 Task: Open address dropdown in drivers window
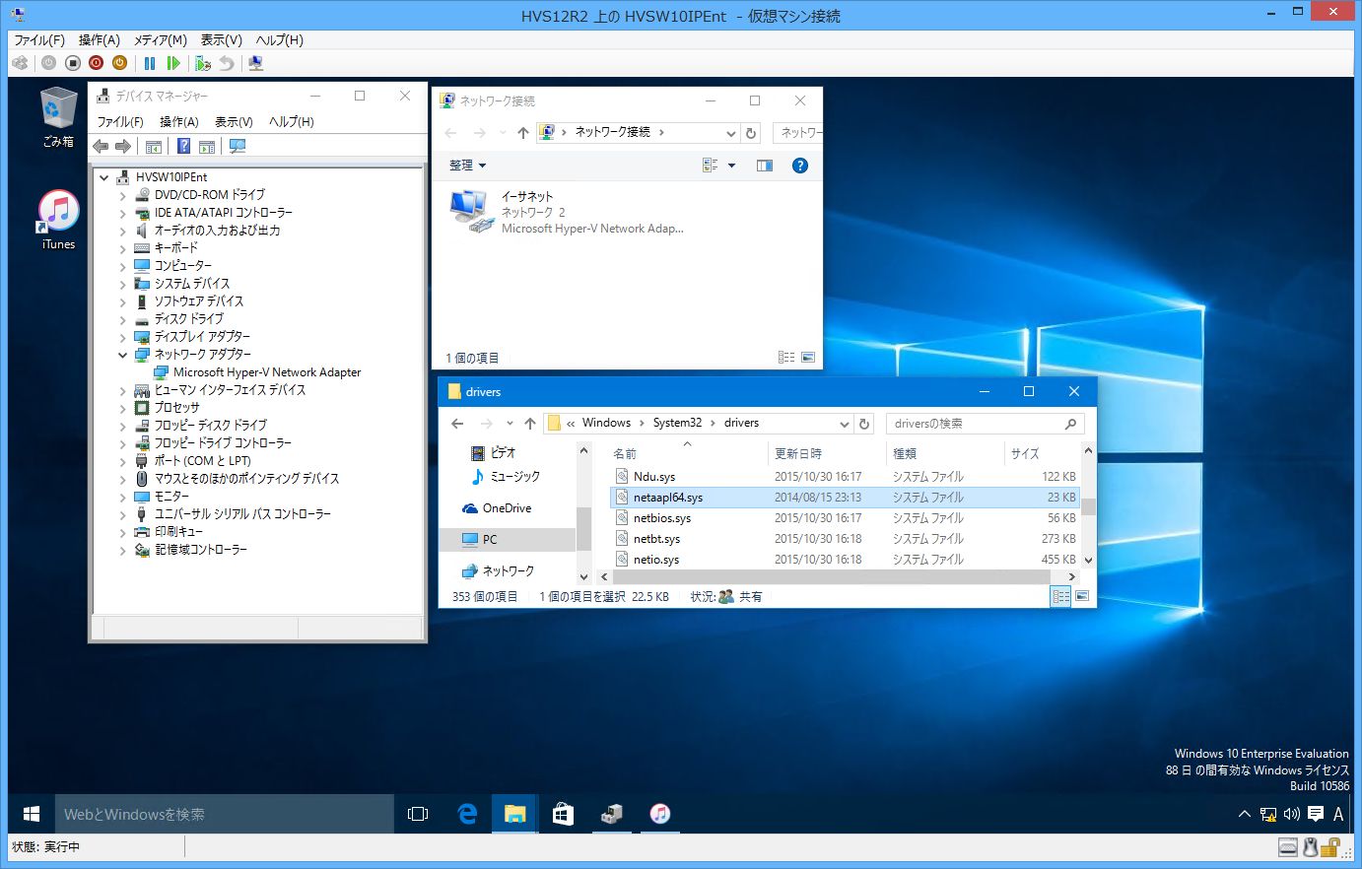coord(844,424)
